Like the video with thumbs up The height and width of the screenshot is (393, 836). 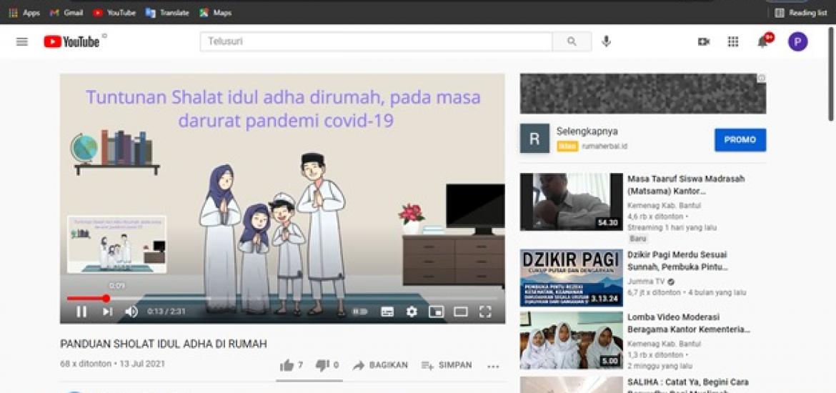tap(287, 365)
